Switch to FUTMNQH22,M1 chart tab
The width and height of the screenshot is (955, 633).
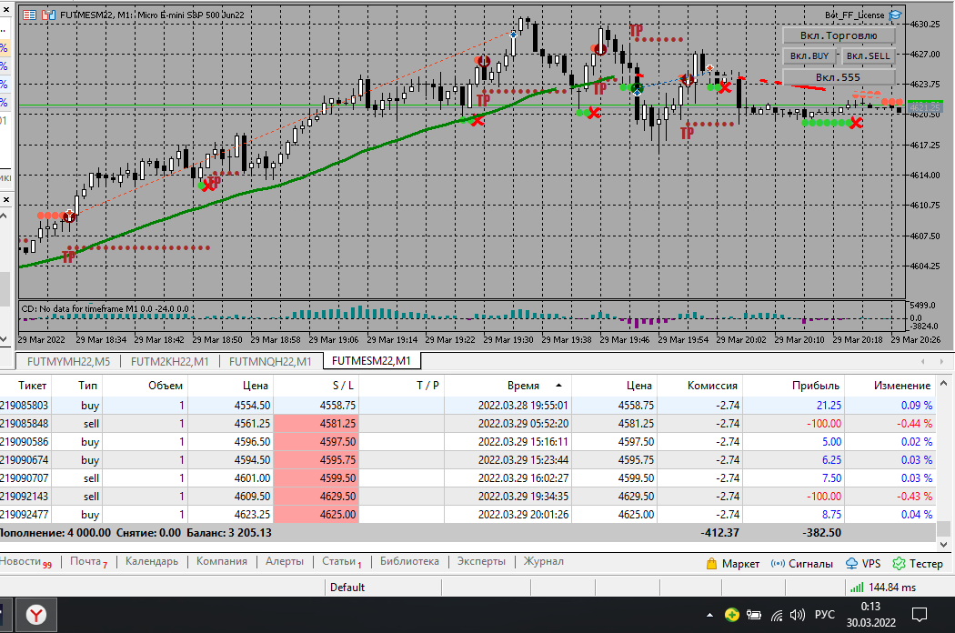pos(270,361)
